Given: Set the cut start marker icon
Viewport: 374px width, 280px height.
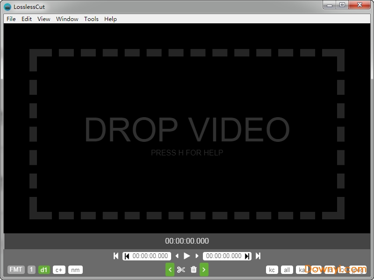Looking at the screenshot, I should (x=127, y=256).
